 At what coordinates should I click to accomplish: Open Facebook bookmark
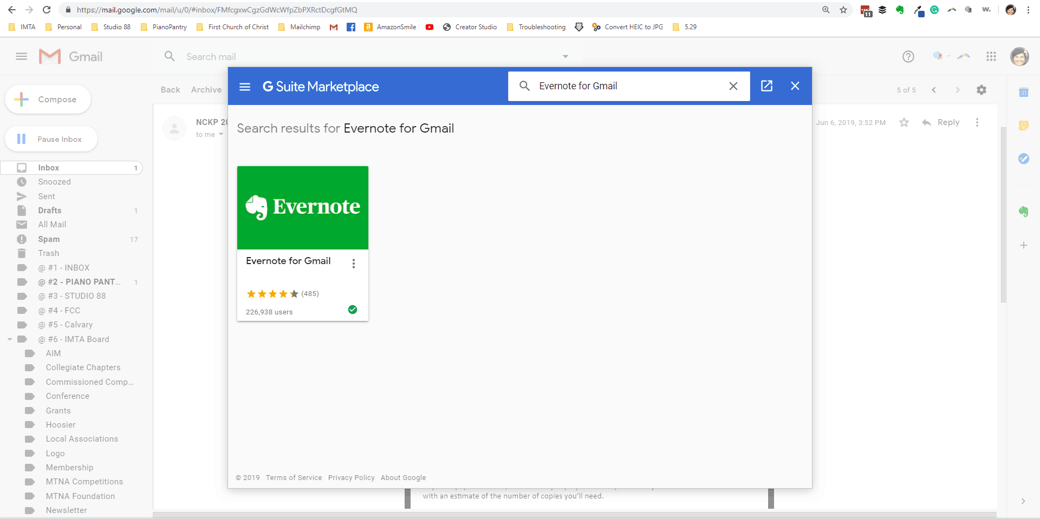pos(351,27)
